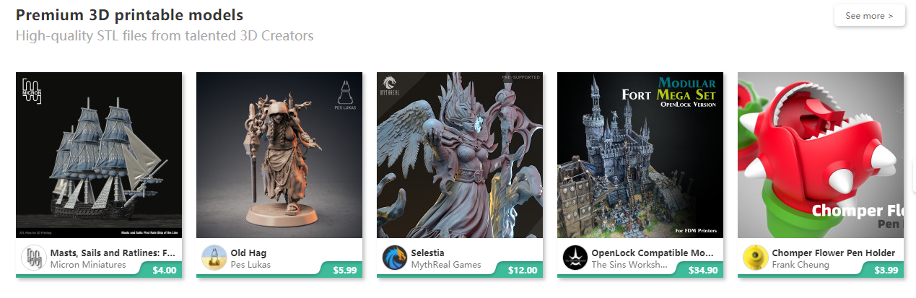Open the sailing ship model thumbnail
Viewport: 916px width, 298px height.
pyautogui.click(x=99, y=155)
